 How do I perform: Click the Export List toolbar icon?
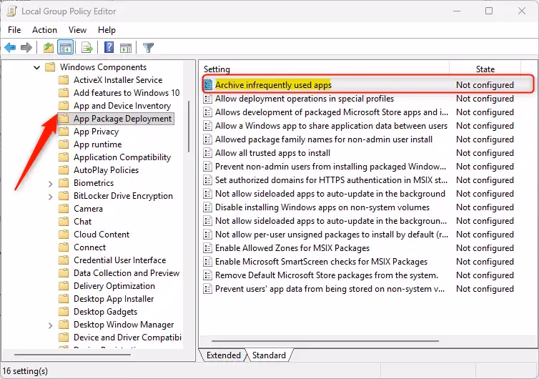coord(87,48)
